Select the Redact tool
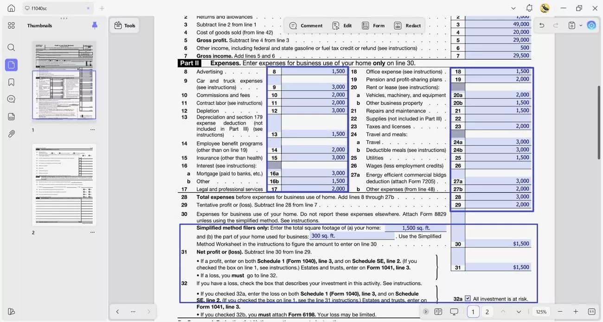The image size is (603, 322). (x=407, y=25)
